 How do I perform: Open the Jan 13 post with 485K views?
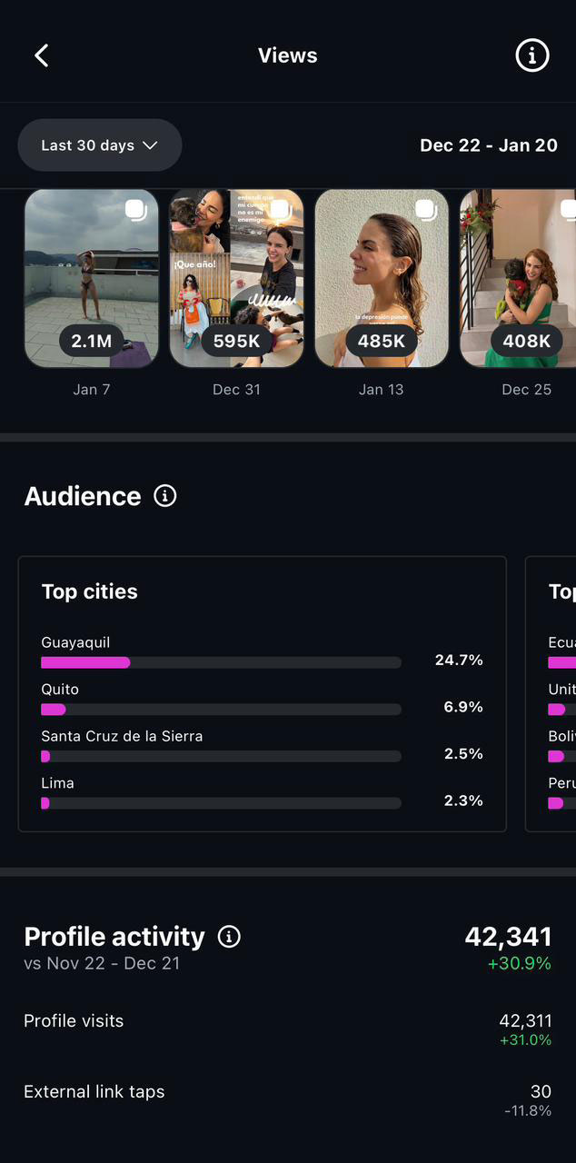(382, 278)
